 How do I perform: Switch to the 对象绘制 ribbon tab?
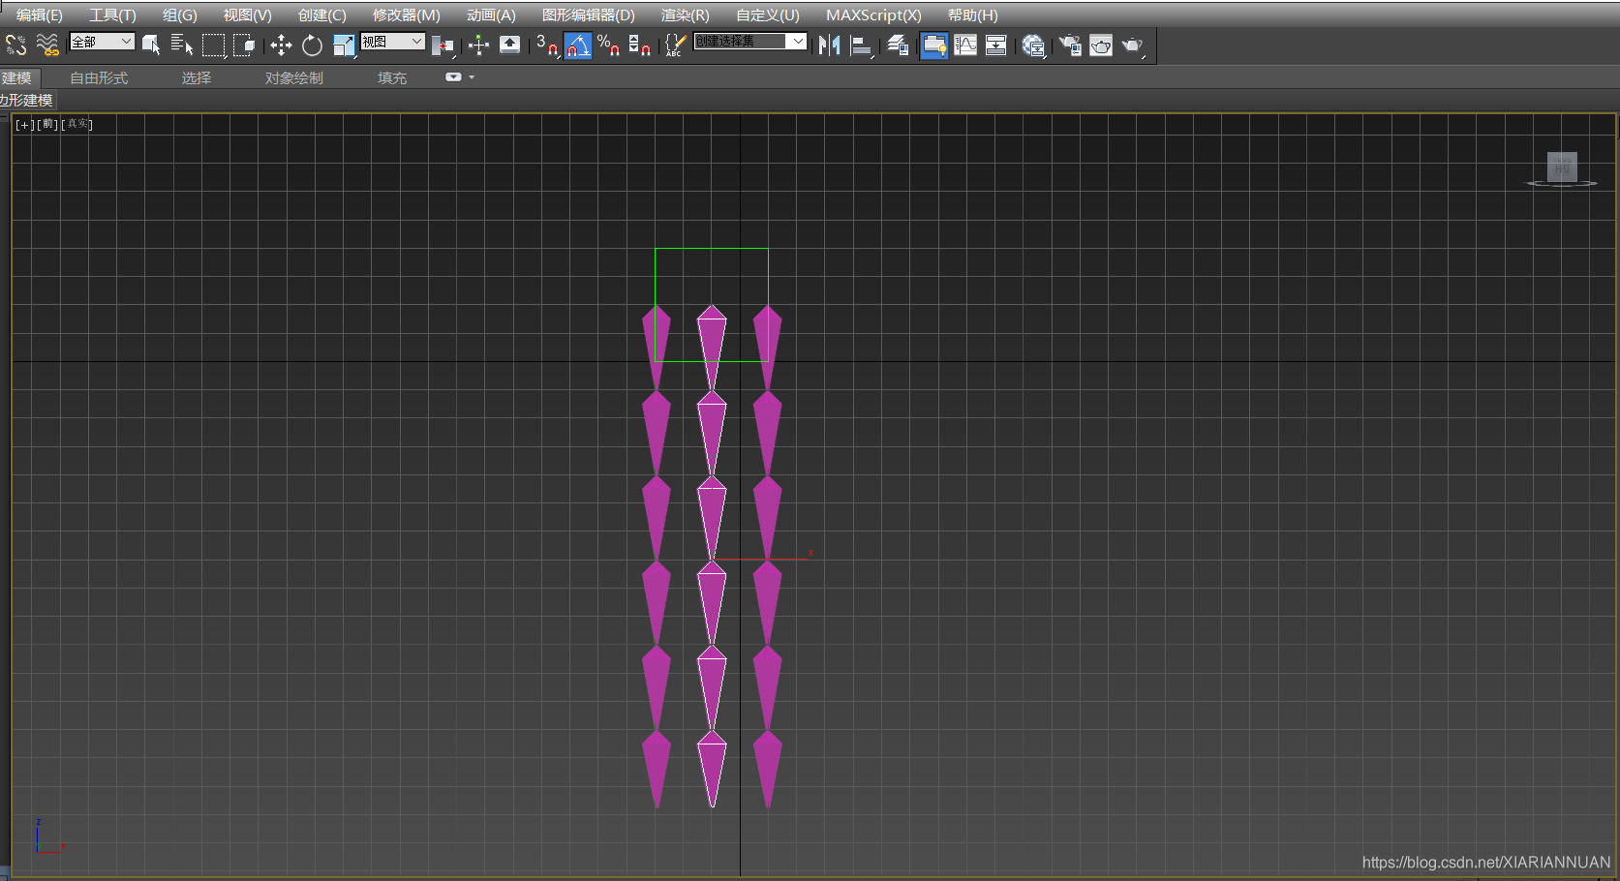point(294,77)
